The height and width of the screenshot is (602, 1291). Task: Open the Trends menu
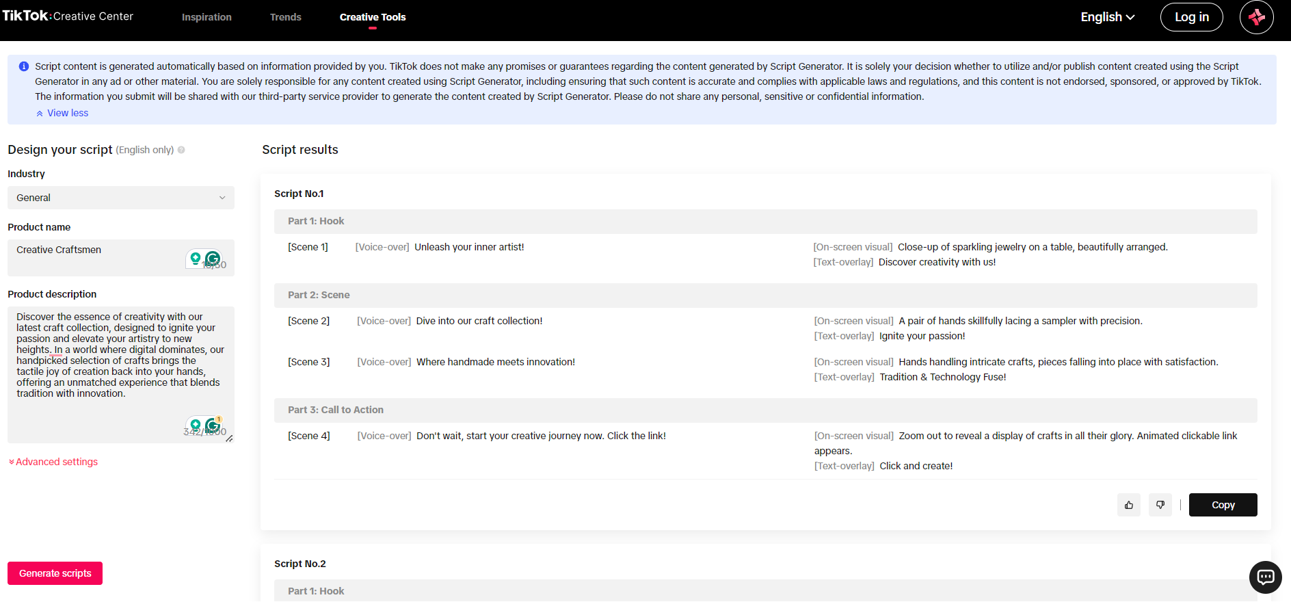[x=285, y=17]
